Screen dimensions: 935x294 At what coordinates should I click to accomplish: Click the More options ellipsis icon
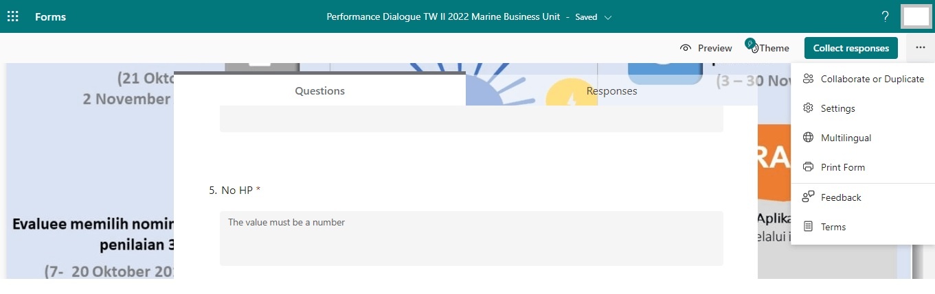920,48
